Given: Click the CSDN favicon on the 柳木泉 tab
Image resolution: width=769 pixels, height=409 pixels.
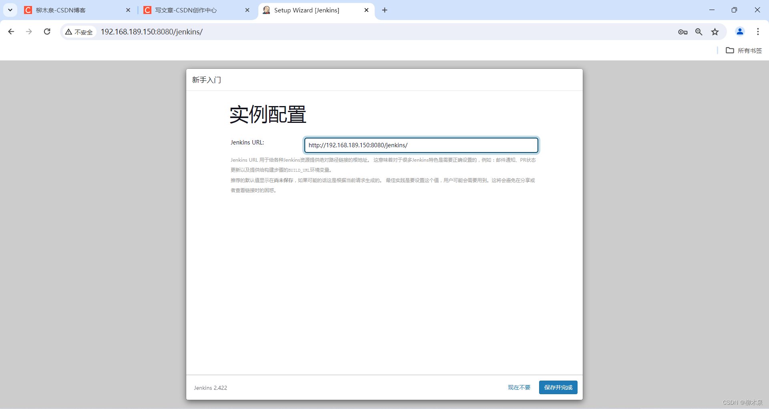Looking at the screenshot, I should 28,10.
